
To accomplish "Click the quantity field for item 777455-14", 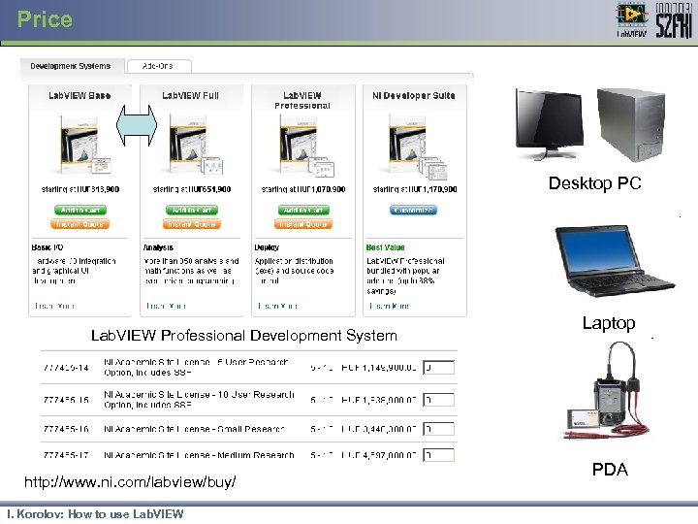I will tap(438, 368).
